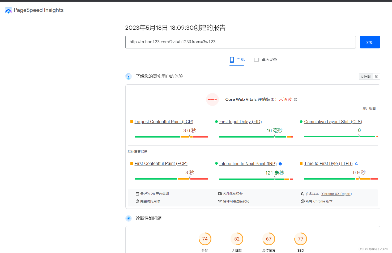
Task: Click the LCP value 3.6 秒
Action: click(x=190, y=130)
